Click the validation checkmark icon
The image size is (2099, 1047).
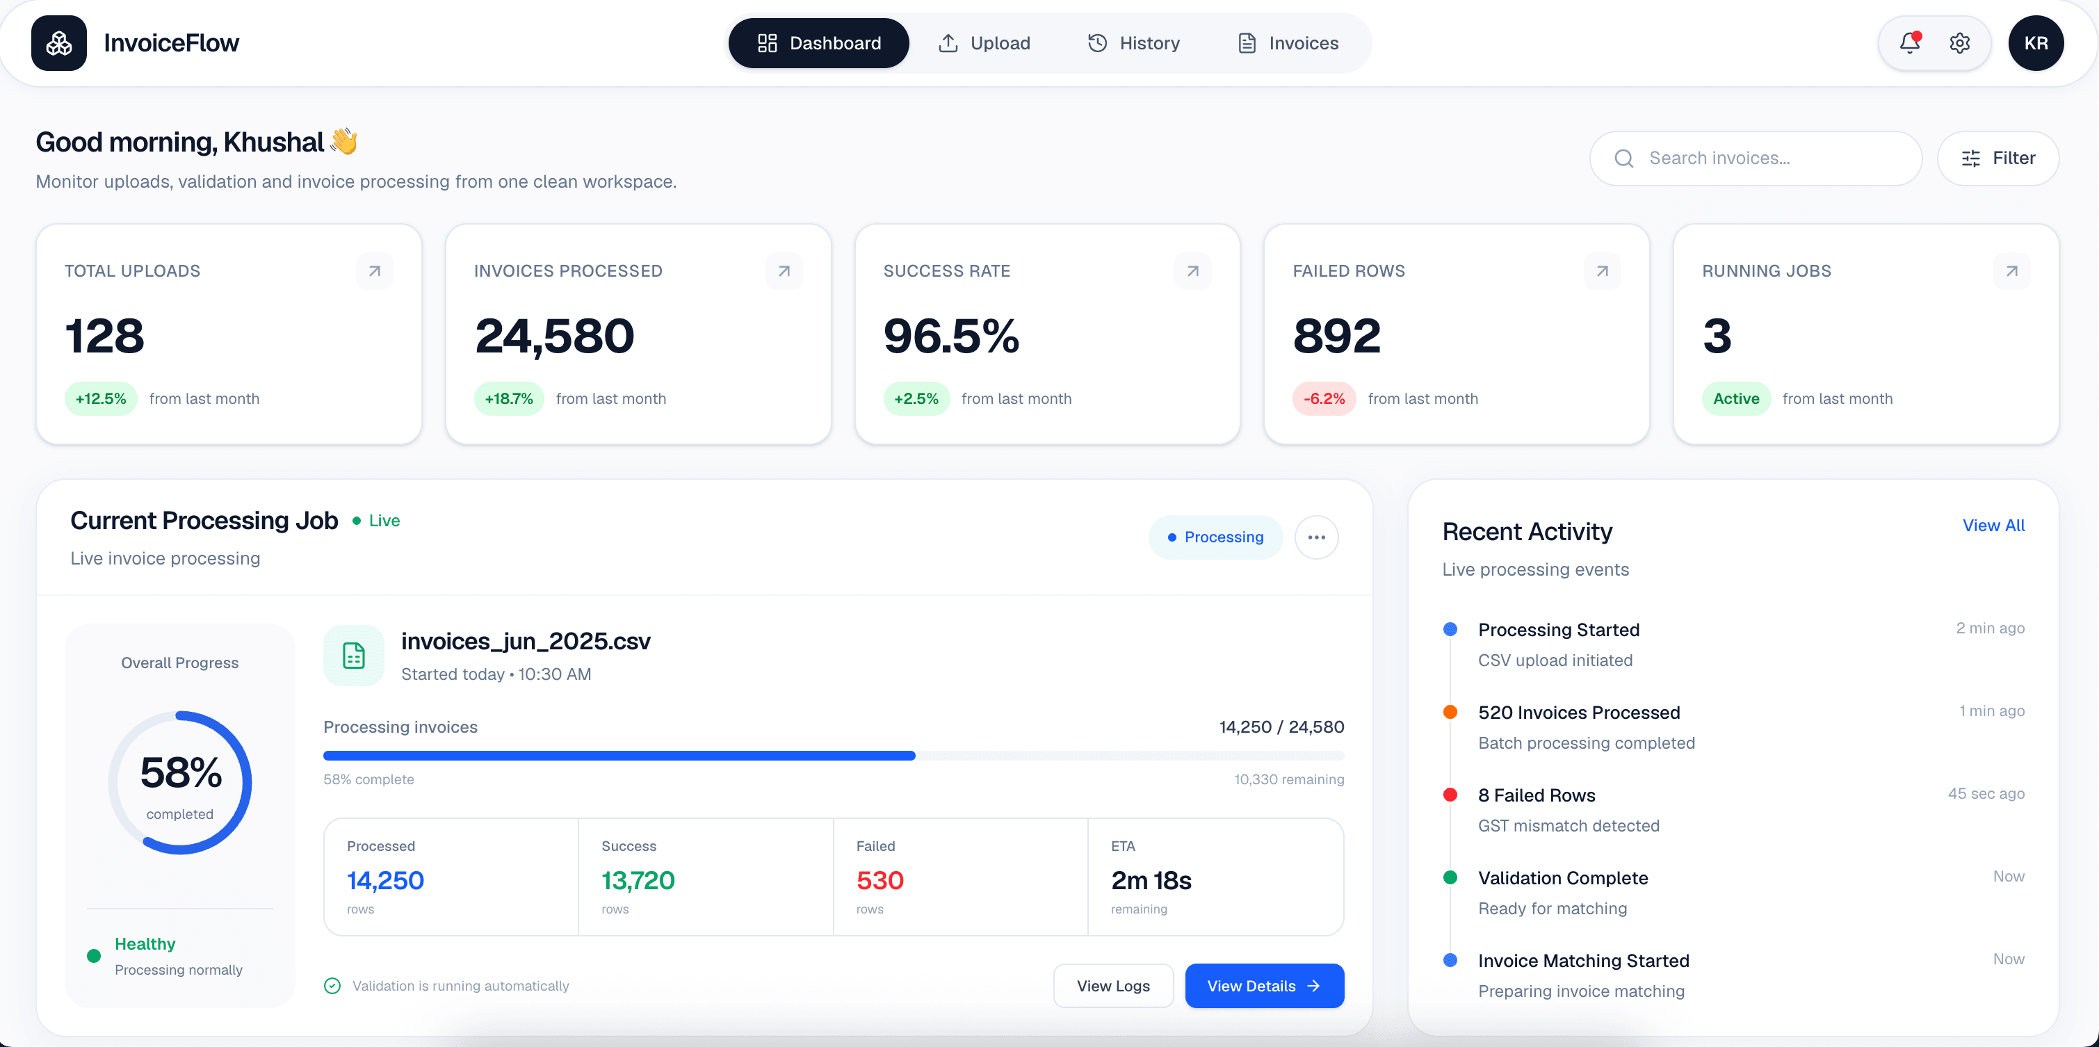pos(332,986)
